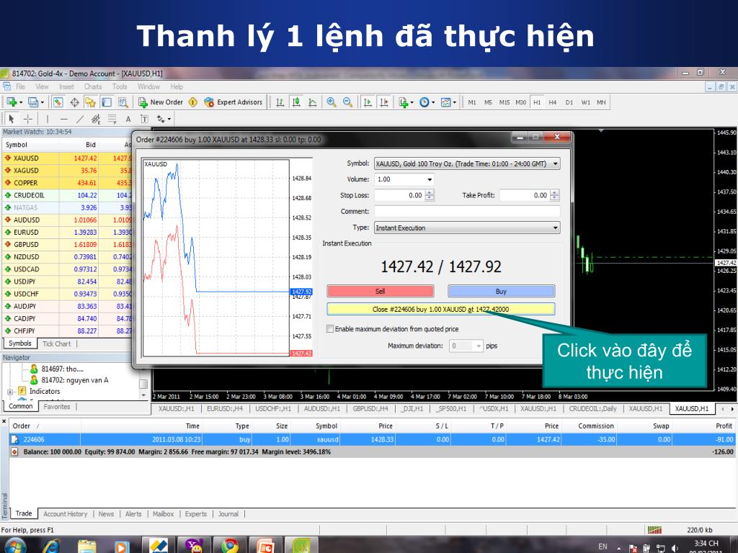Select the Cursor arrow tool

tap(12, 119)
